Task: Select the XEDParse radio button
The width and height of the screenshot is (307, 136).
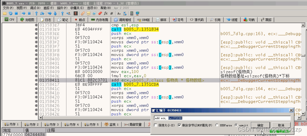Action: (217, 125)
